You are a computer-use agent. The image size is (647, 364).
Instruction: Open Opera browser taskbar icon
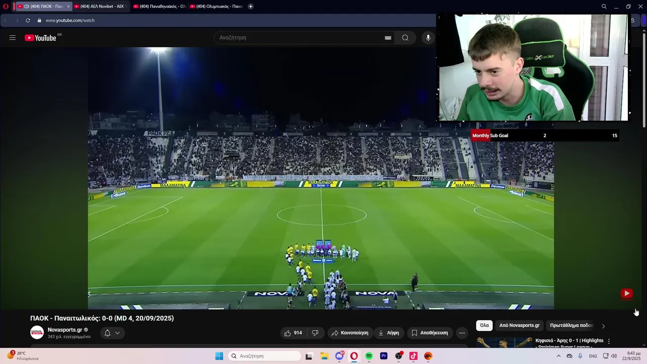tap(354, 356)
